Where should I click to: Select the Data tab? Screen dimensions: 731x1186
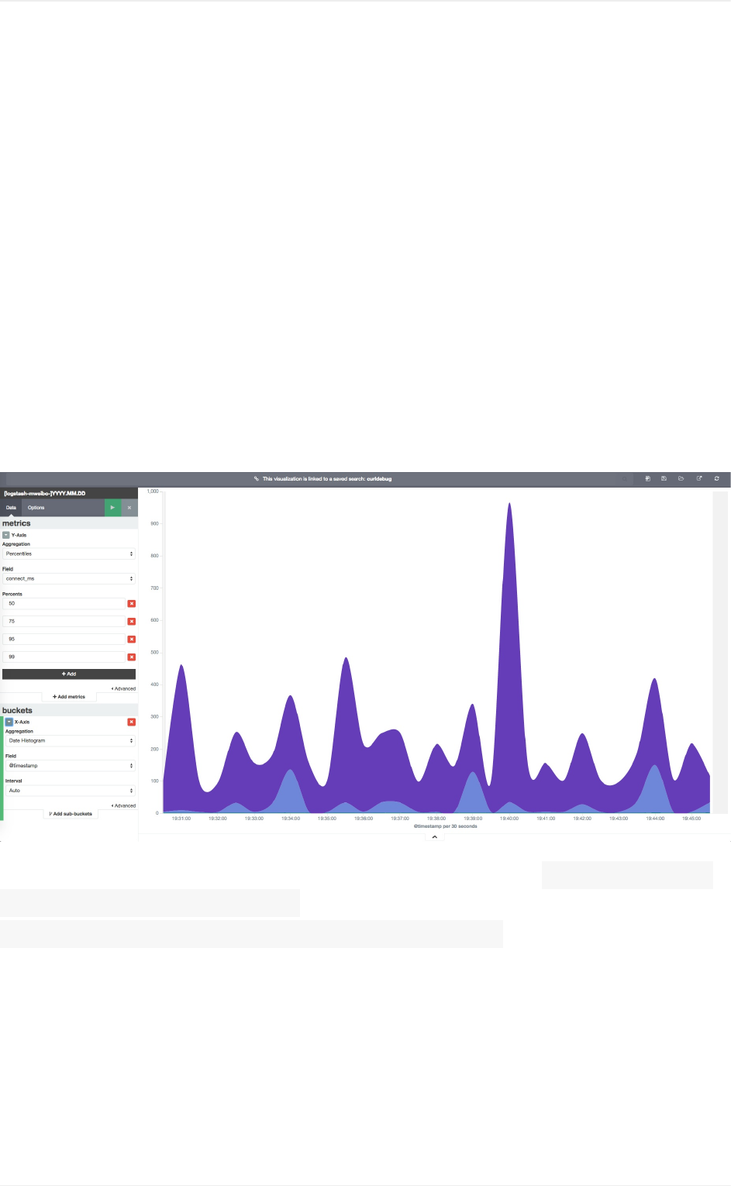click(11, 508)
